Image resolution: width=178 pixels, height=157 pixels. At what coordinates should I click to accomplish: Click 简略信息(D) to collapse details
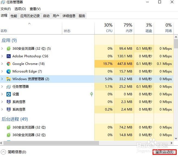[14, 152]
